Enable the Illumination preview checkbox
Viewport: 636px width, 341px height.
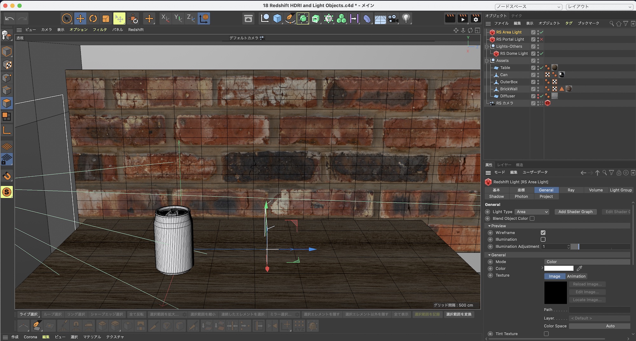(x=543, y=239)
